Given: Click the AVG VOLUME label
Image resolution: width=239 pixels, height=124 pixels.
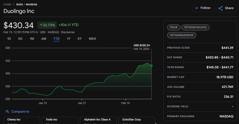Looking at the screenshot, I should (x=176, y=87).
